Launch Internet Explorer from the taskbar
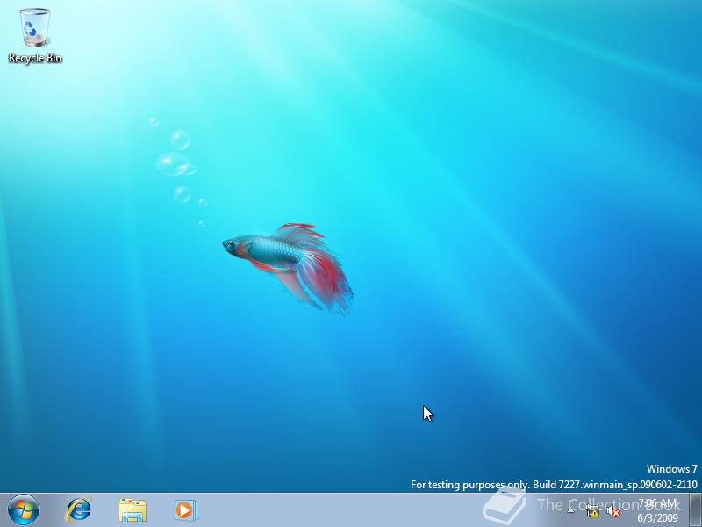 tap(79, 510)
